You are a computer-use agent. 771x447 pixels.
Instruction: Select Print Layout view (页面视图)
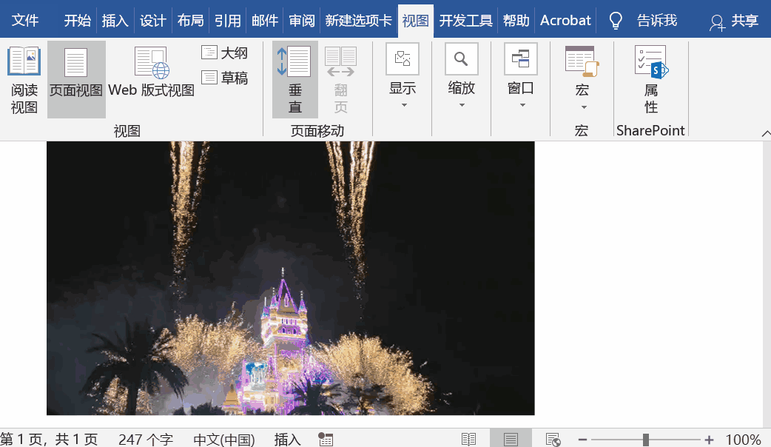coord(76,80)
